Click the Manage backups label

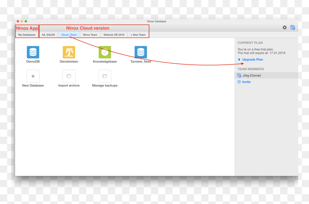(105, 85)
